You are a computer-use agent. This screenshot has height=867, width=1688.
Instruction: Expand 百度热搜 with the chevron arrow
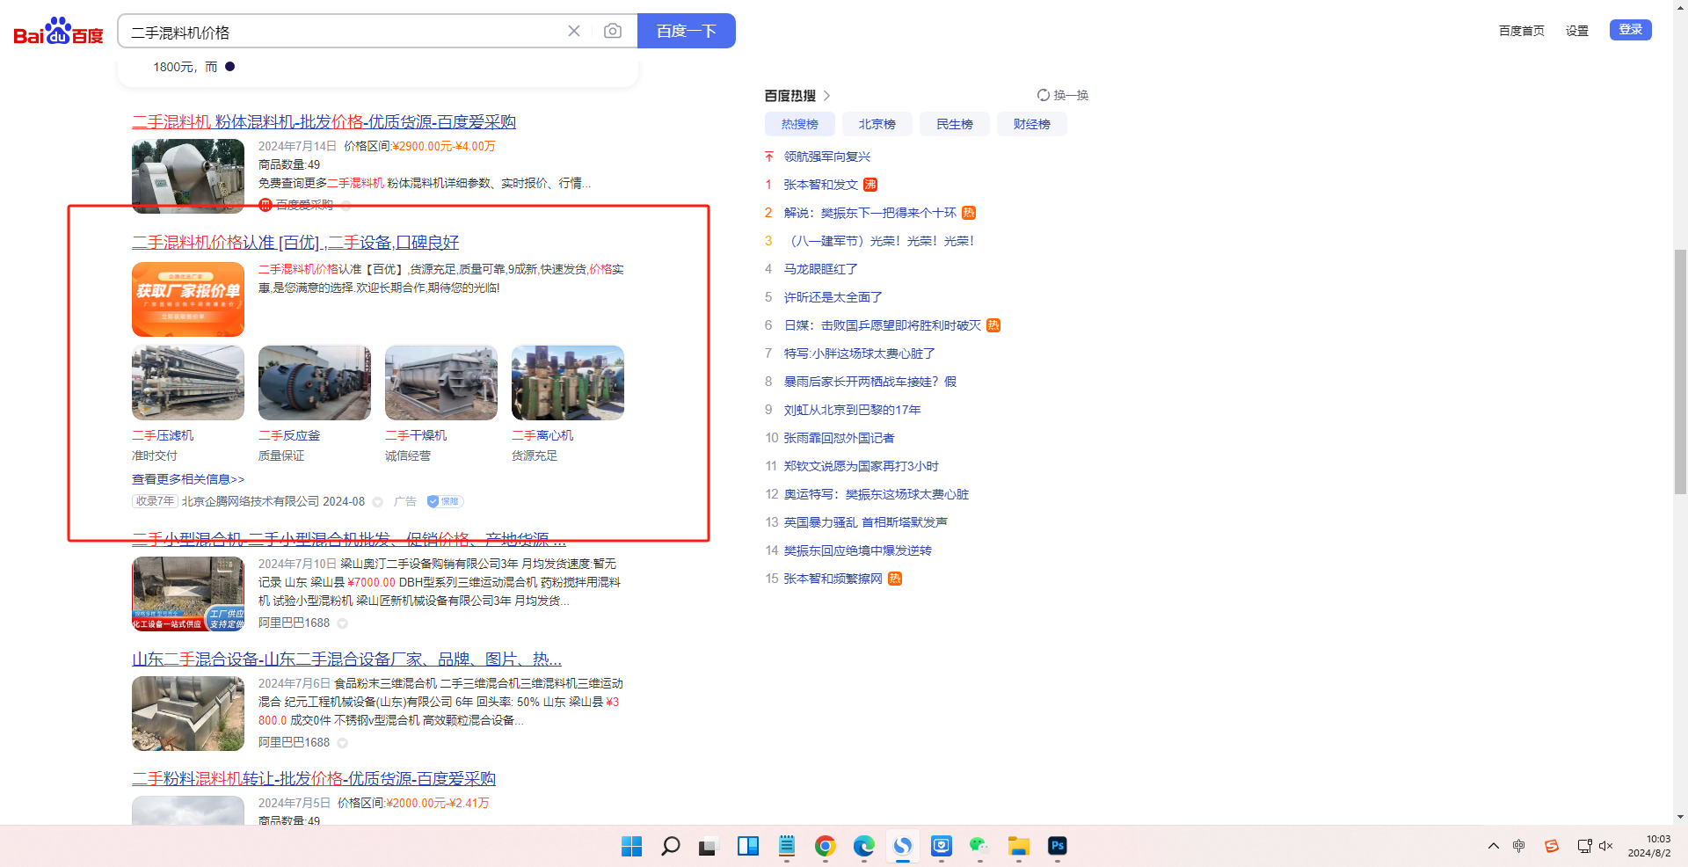(x=826, y=95)
